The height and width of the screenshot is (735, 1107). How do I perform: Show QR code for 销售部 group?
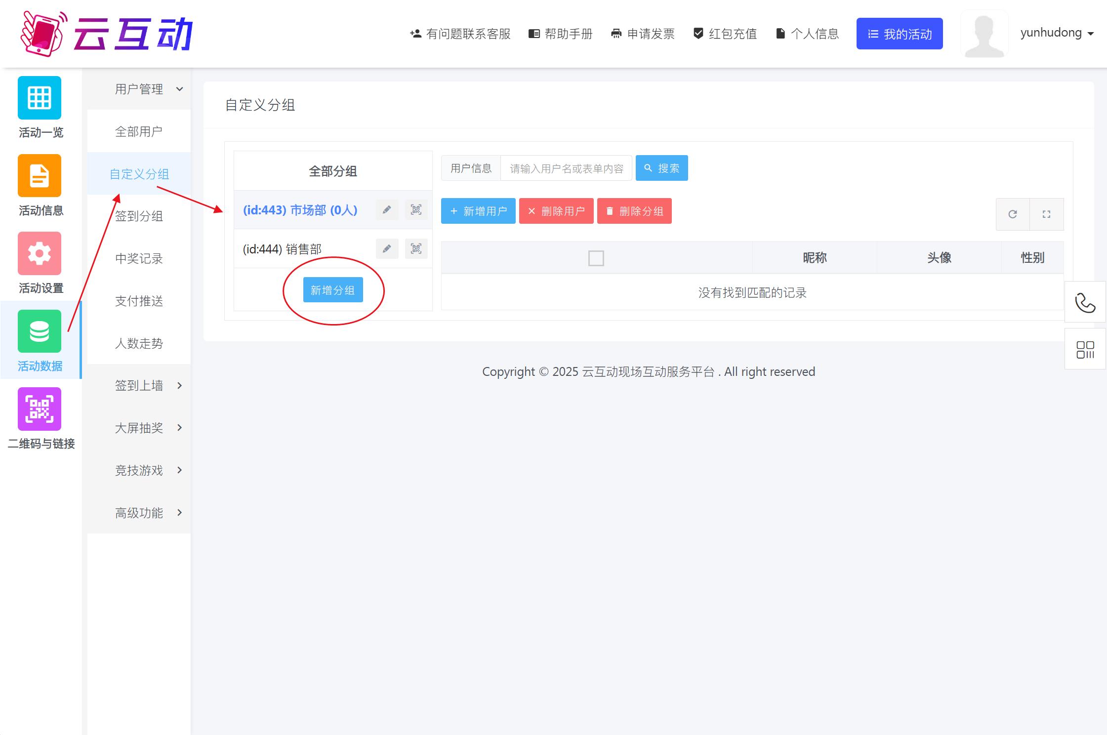click(x=416, y=248)
